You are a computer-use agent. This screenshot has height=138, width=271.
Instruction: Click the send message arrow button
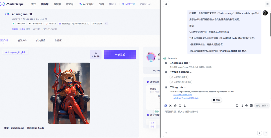[x=266, y=133]
